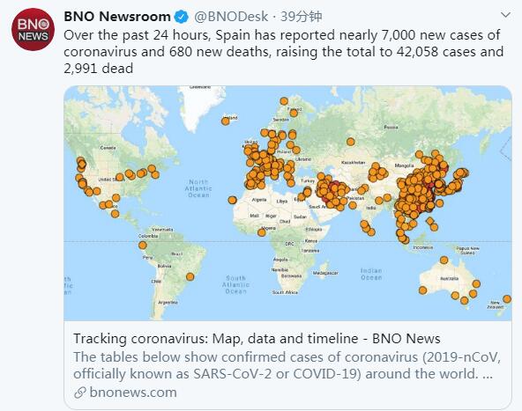This screenshot has width=522, height=411.
Task: Click the bnonews.com link icon
Action: tap(80, 393)
